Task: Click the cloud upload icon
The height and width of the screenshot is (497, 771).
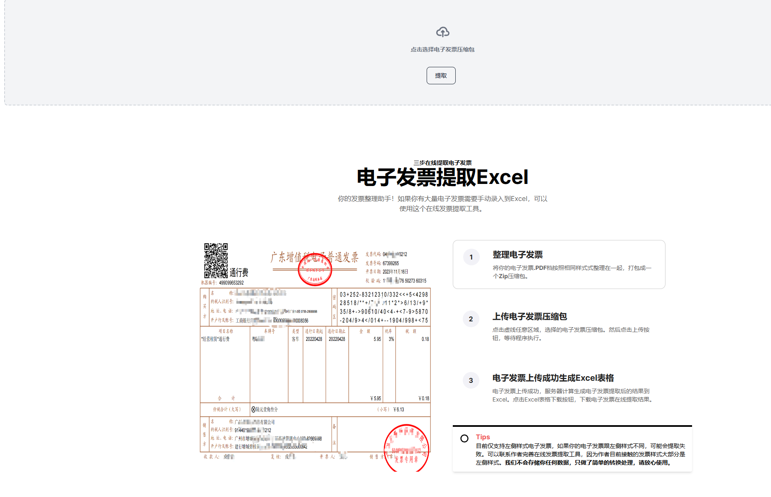Action: tap(442, 32)
